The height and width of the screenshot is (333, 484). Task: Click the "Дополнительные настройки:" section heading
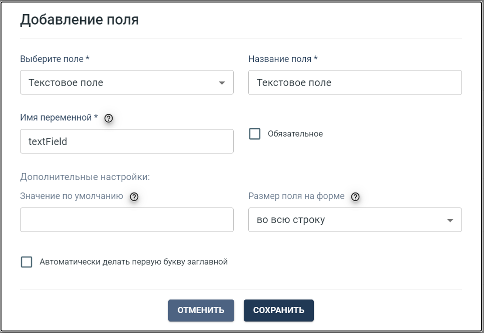click(x=85, y=177)
